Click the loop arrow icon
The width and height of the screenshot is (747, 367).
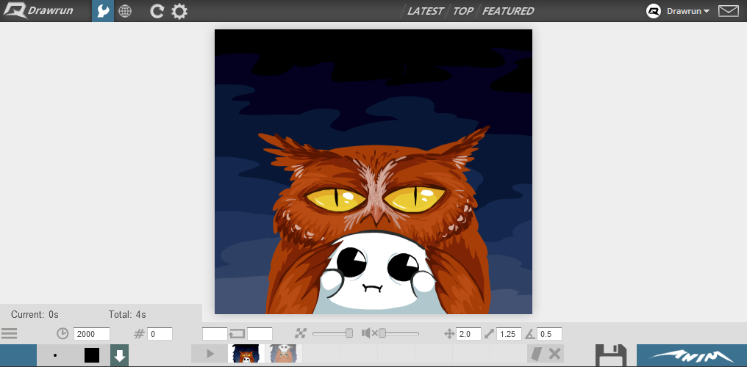pyautogui.click(x=237, y=334)
